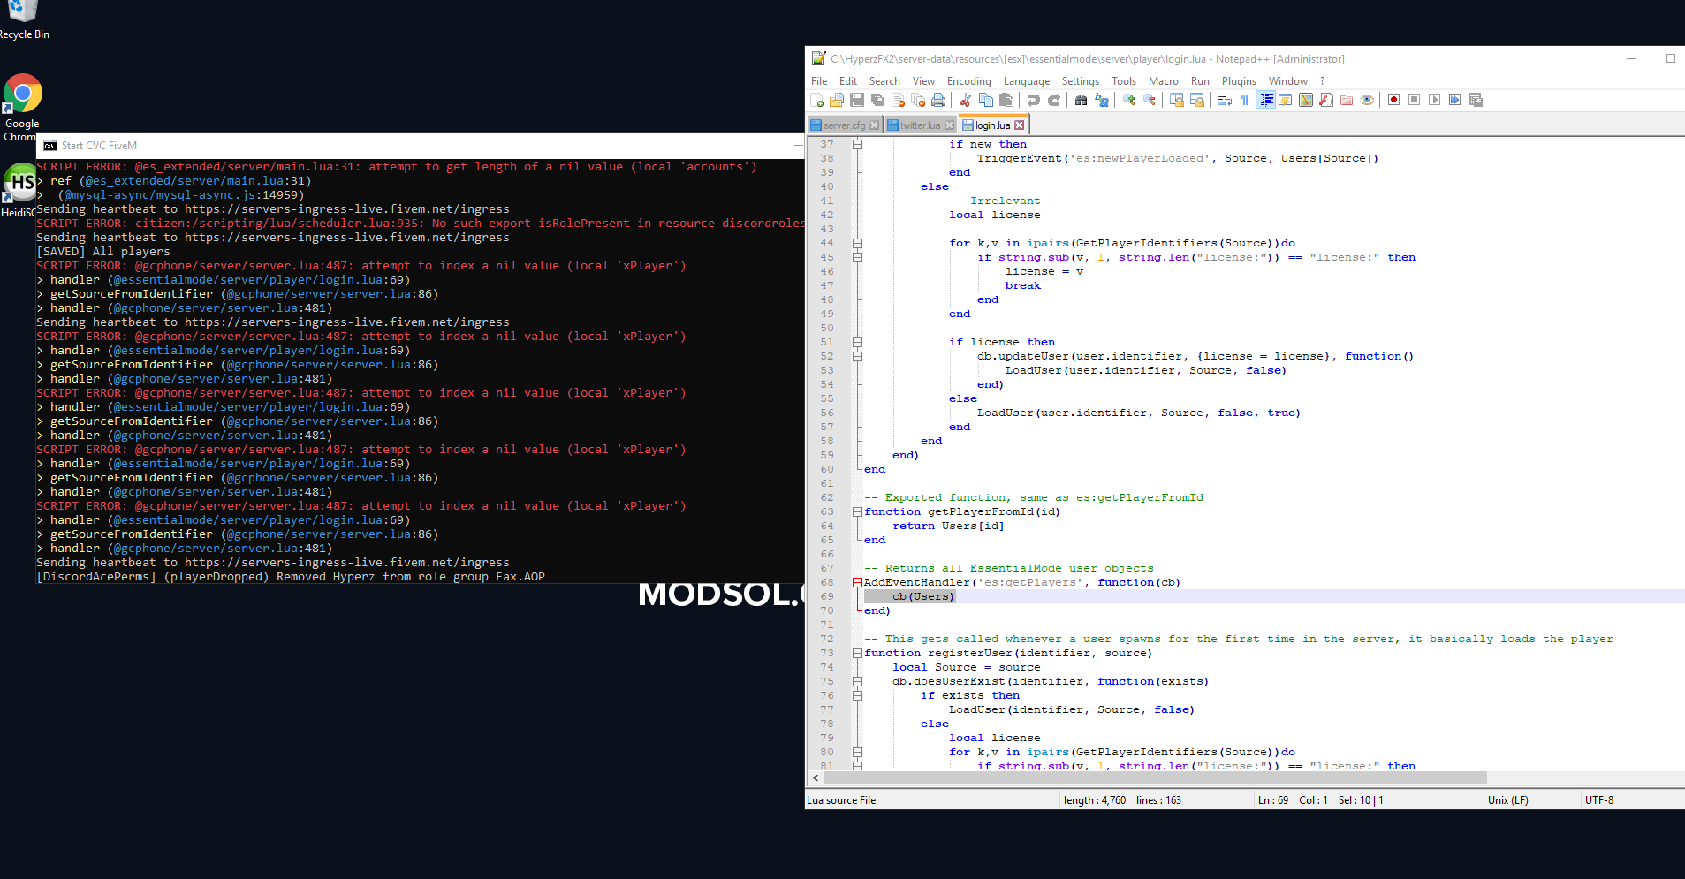Open the Encoding menu

click(969, 81)
